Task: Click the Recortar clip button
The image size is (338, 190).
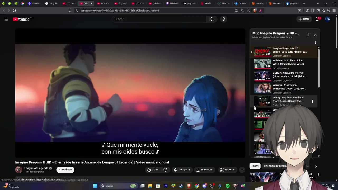Action: [x=227, y=170]
